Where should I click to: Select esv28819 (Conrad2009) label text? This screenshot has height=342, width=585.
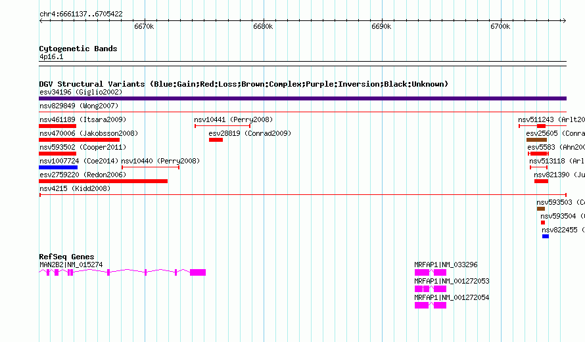(x=250, y=133)
